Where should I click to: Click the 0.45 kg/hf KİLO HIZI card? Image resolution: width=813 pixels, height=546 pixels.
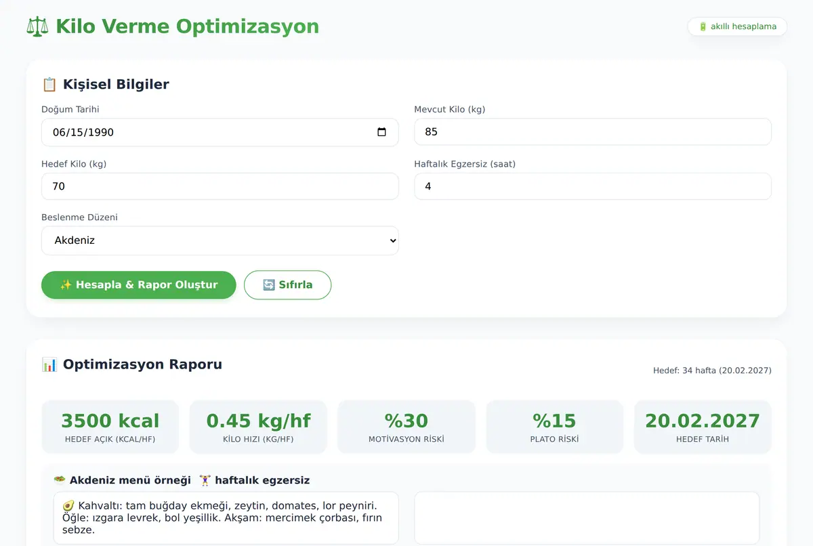point(258,427)
